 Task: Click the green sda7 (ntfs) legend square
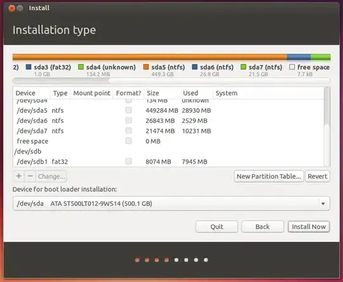pos(243,67)
